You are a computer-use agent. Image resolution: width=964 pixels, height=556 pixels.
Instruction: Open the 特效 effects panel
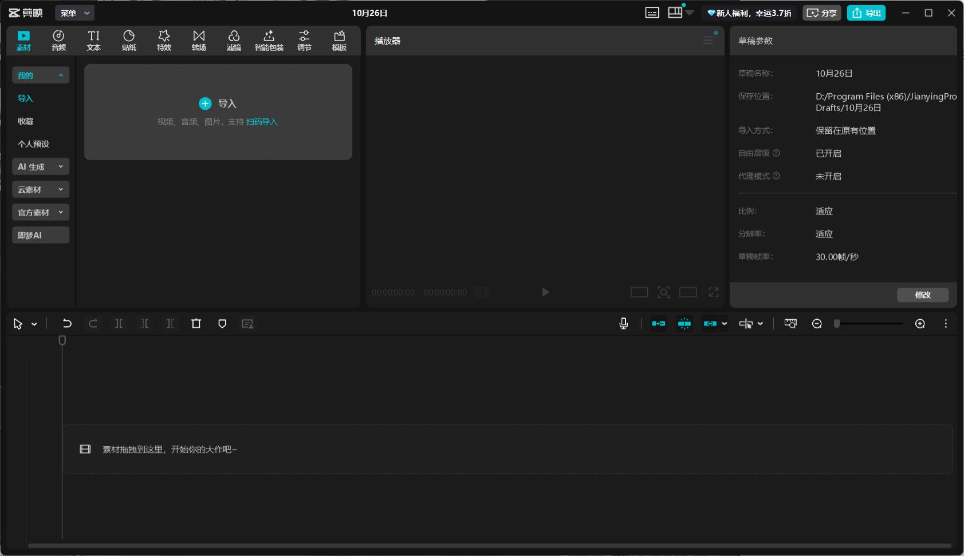pyautogui.click(x=164, y=41)
